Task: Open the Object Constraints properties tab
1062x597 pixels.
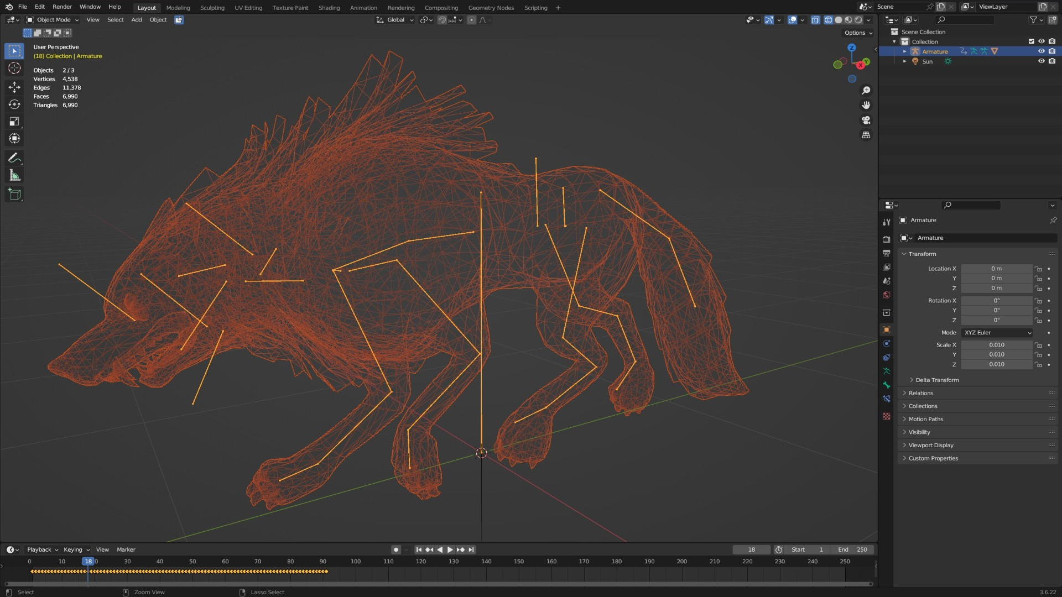Action: coord(887,357)
